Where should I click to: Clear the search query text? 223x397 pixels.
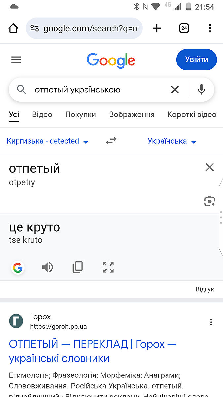175,89
